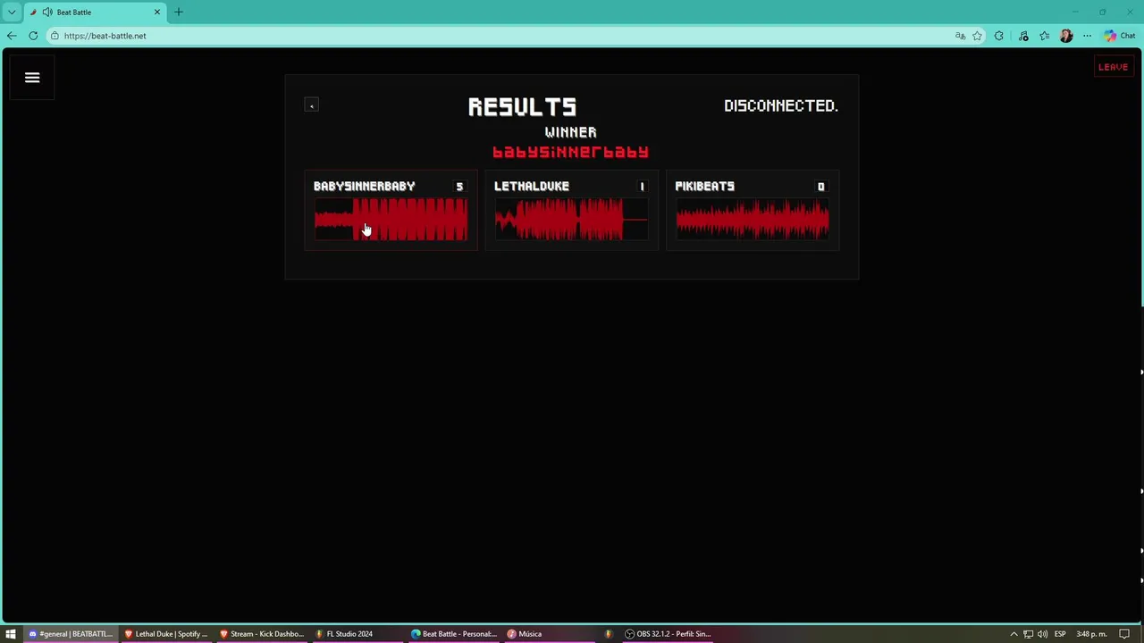
Task: Open the hamburger menu on Beat Battle
Action: [32, 78]
